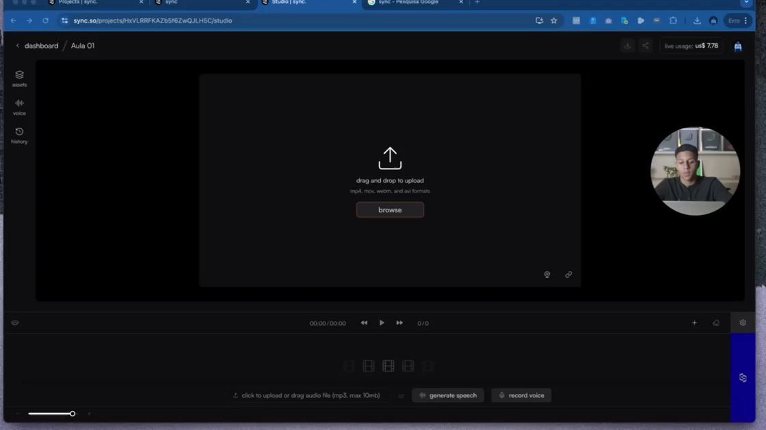This screenshot has height=430, width=766.
Task: Click the webcam record icon in the upload area
Action: click(x=547, y=274)
